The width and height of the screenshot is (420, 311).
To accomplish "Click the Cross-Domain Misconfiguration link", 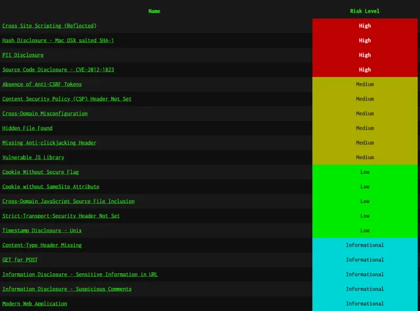I will pos(45,114).
